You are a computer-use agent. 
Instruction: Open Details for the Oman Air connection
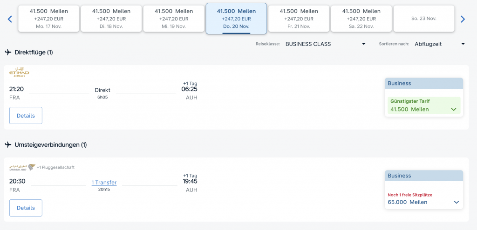(26, 208)
